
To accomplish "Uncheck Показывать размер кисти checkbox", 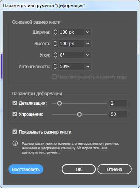I will click(x=15, y=132).
